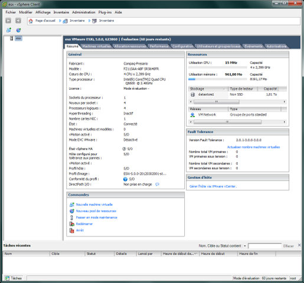Sort by the Type de lecteur column header
Screen dimensions: 304x283
point(243,89)
